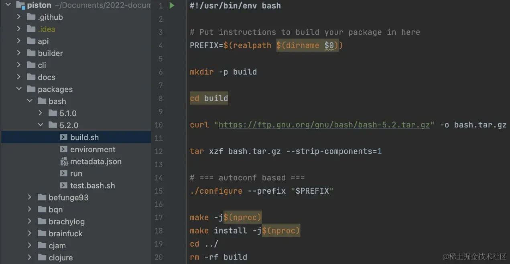Expand the brachylog folder

29,221
